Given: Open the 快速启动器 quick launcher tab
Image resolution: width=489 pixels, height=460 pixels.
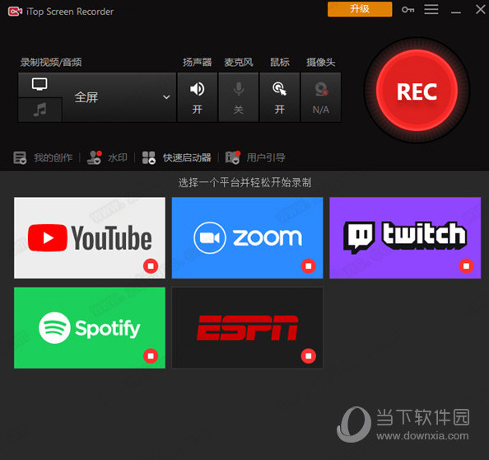Looking at the screenshot, I should pyautogui.click(x=176, y=157).
